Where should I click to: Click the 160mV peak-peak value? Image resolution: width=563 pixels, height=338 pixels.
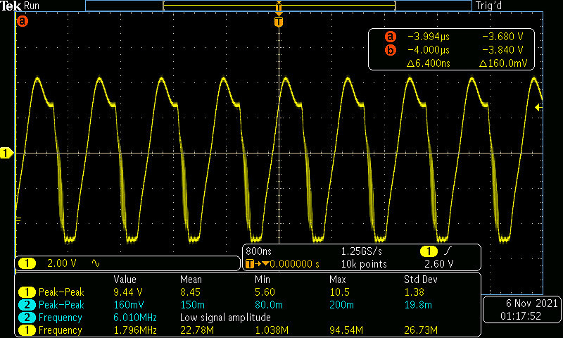pyautogui.click(x=129, y=305)
